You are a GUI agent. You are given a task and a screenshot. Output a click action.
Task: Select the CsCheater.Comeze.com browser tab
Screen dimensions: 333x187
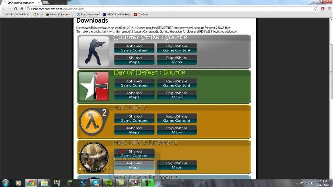pos(21,3)
